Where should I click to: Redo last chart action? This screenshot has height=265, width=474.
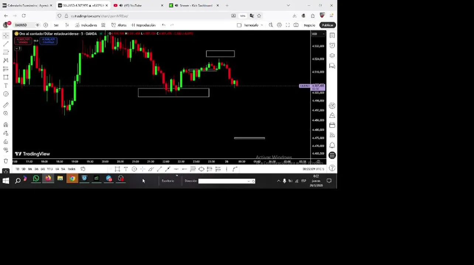click(172, 25)
